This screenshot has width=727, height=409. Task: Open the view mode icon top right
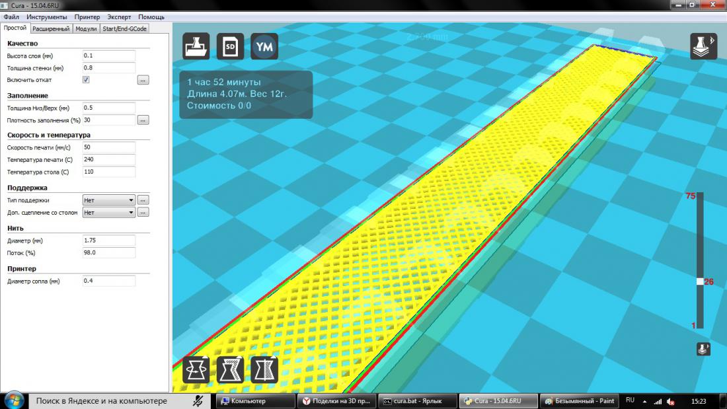coord(704,47)
